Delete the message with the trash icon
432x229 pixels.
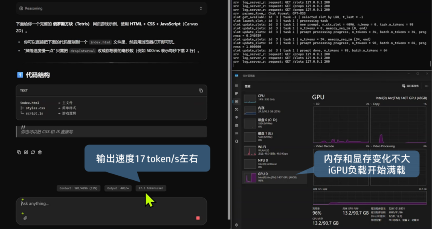pyautogui.click(x=40, y=152)
